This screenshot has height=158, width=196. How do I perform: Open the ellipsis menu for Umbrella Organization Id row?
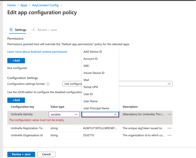pyautogui.click(x=169, y=135)
